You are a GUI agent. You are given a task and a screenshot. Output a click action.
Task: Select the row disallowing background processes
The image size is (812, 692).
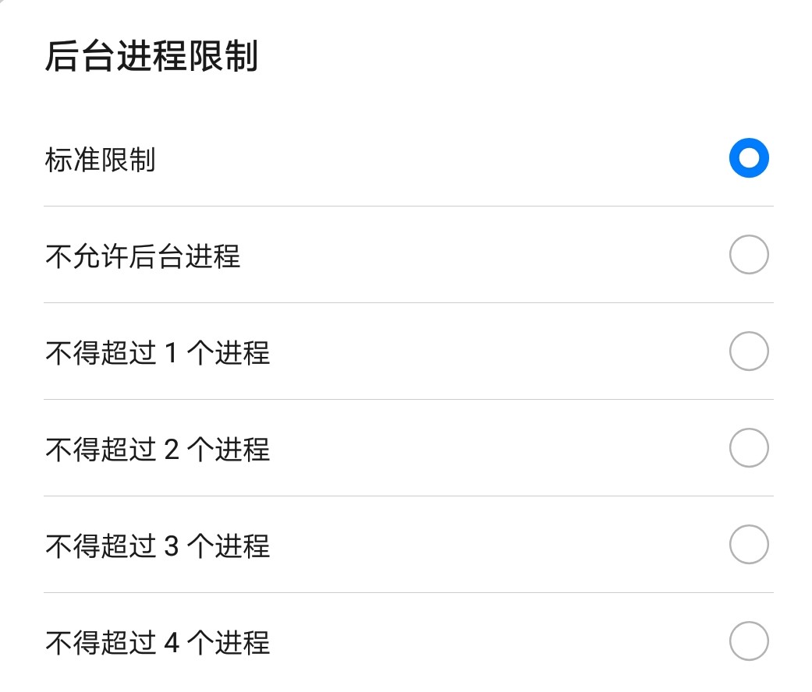406,255
